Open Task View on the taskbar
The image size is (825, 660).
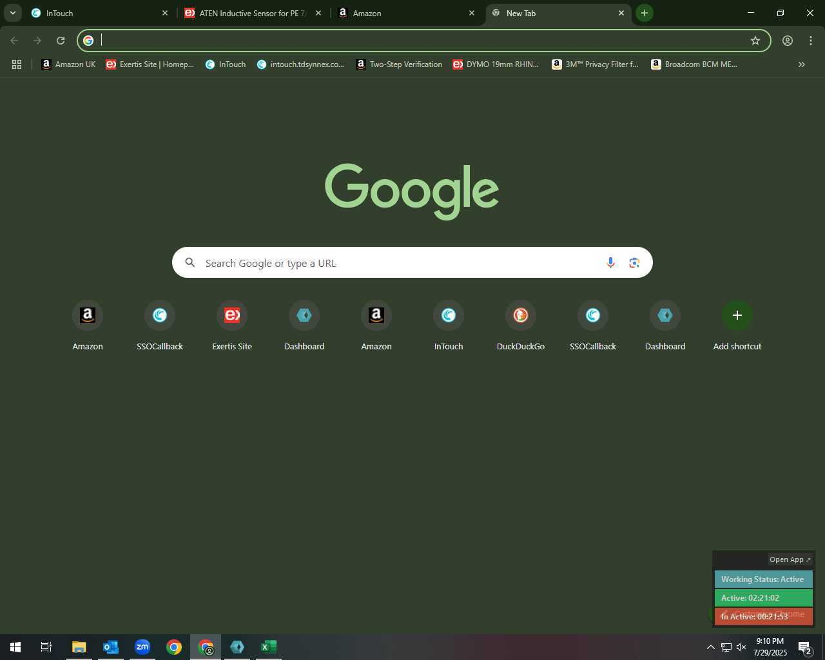pos(46,647)
